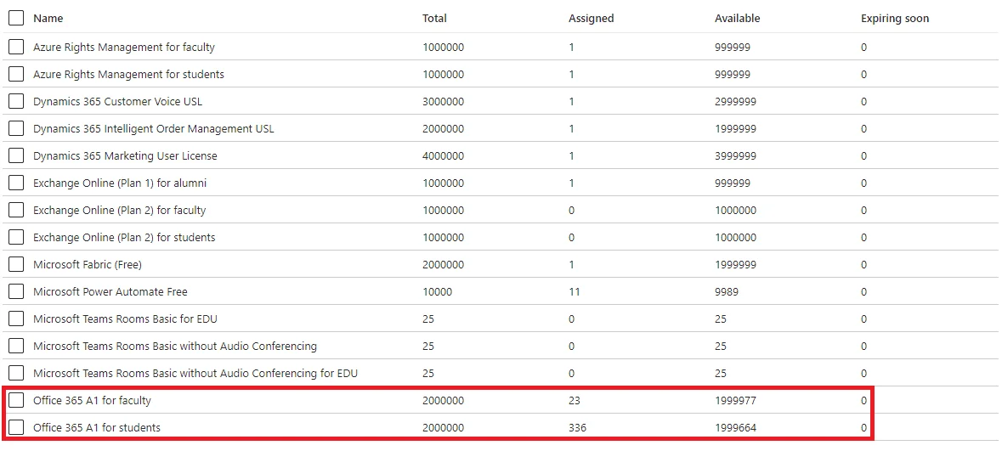Image resolution: width=1002 pixels, height=451 pixels.
Task: Open Azure Rights Management for students license
Action: (128, 74)
